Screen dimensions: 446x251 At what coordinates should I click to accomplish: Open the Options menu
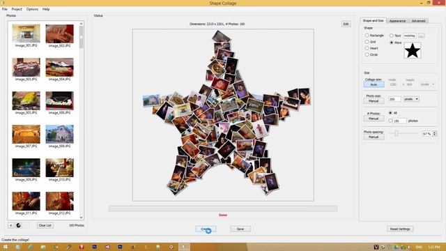pos(32,9)
